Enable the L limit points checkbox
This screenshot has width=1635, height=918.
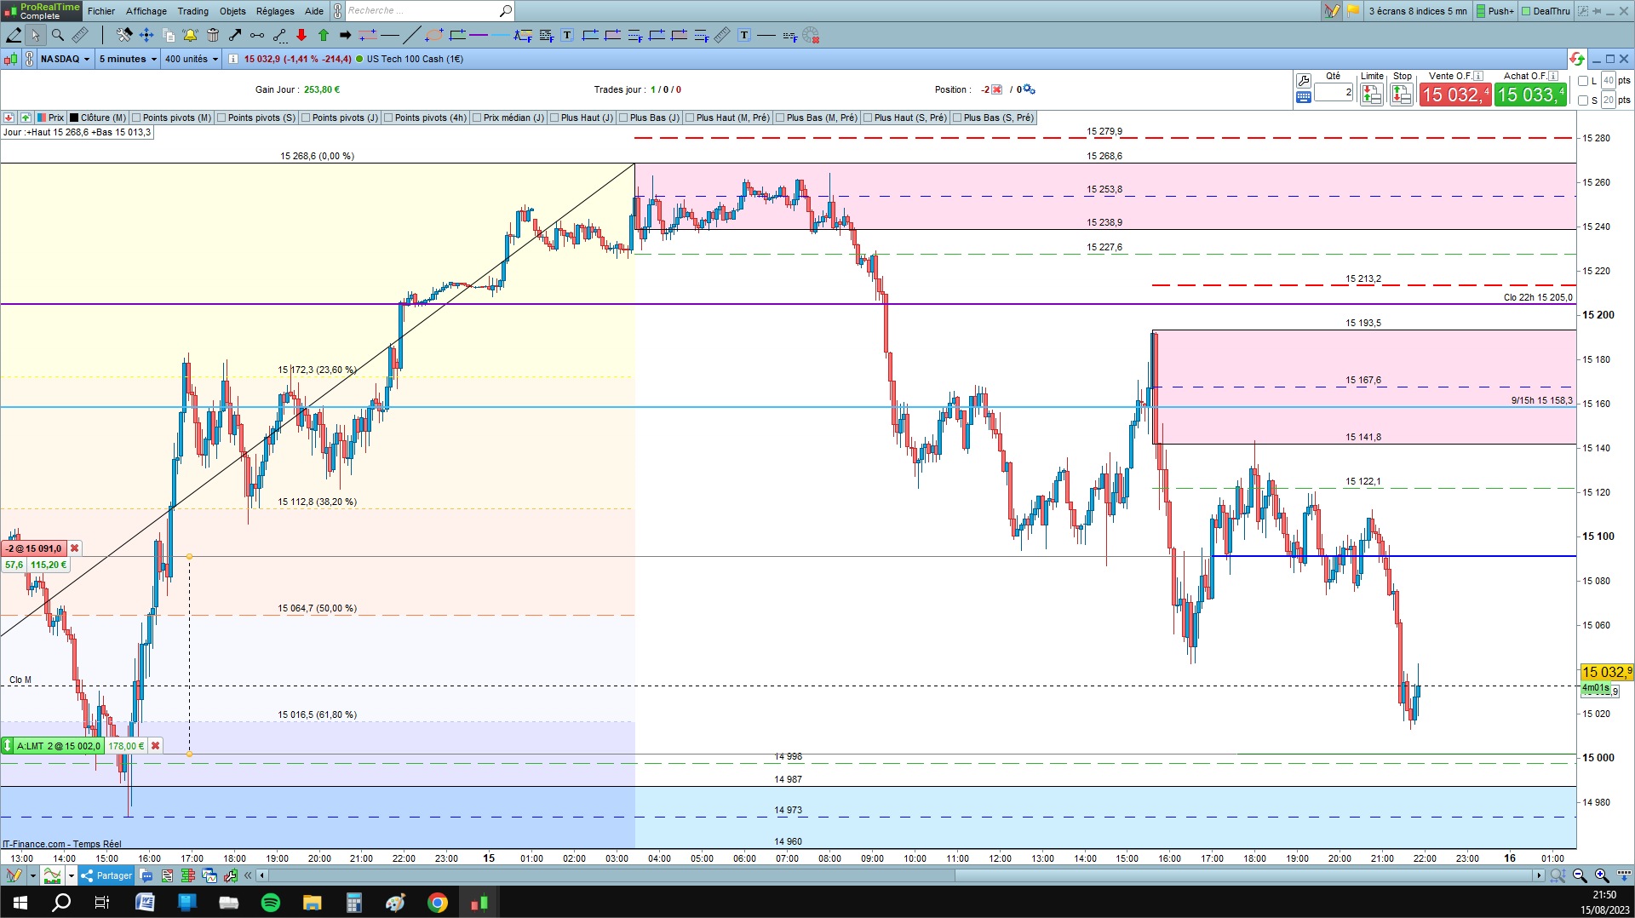(x=1583, y=81)
